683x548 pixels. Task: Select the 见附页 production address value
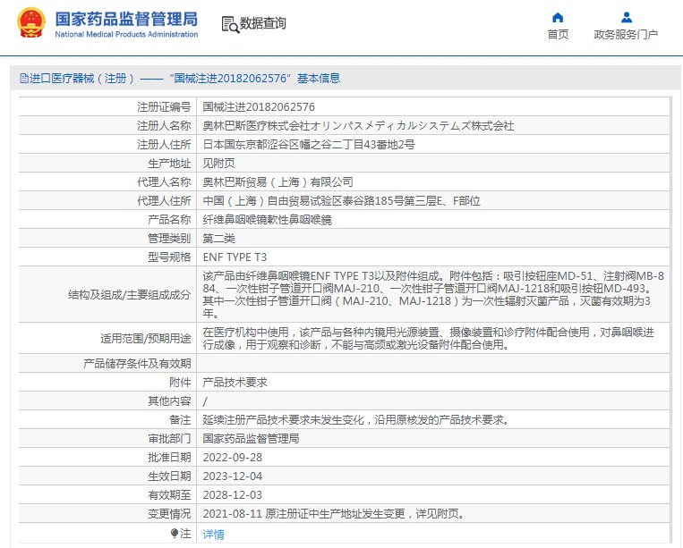click(218, 163)
